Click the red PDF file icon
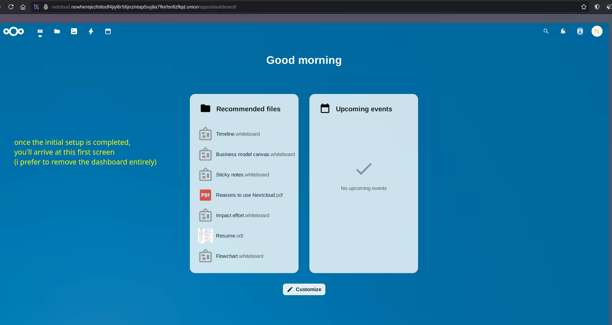 tap(205, 195)
